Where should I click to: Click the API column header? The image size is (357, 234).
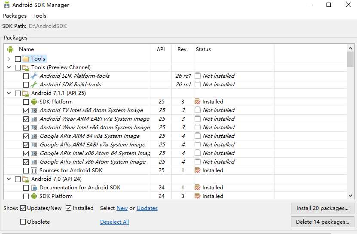pos(161,49)
